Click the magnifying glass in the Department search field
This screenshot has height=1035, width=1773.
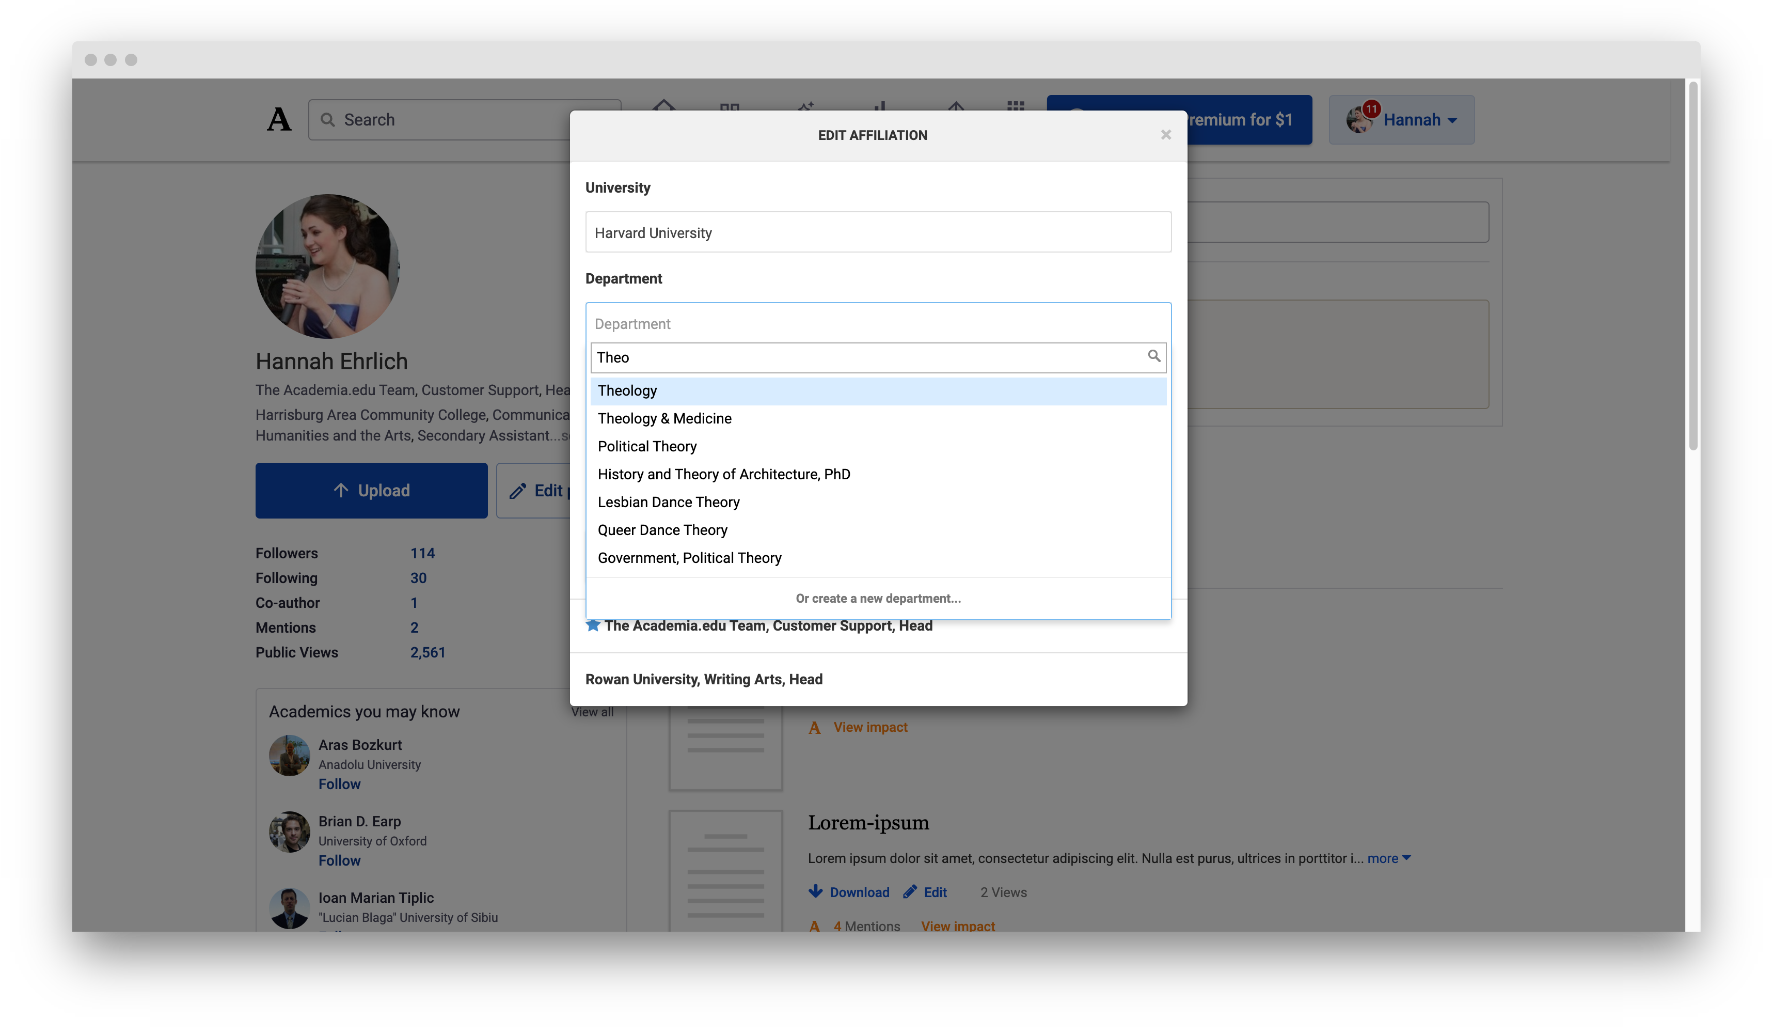tap(1154, 357)
